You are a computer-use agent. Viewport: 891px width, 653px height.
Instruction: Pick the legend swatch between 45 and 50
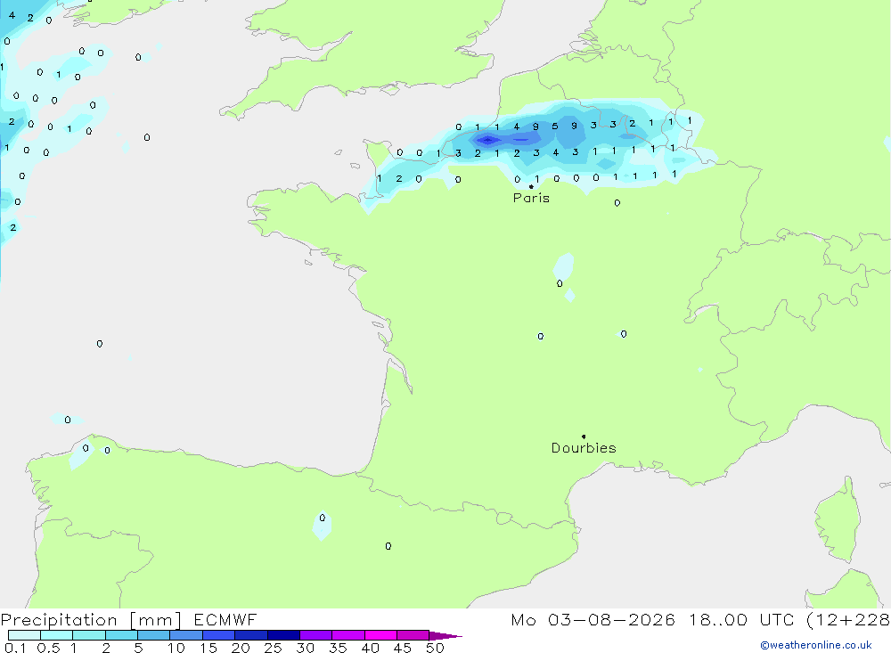(413, 635)
